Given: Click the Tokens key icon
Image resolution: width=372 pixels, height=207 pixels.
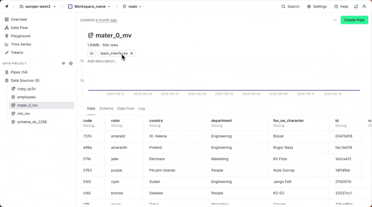Looking at the screenshot, I should click(x=7, y=53).
